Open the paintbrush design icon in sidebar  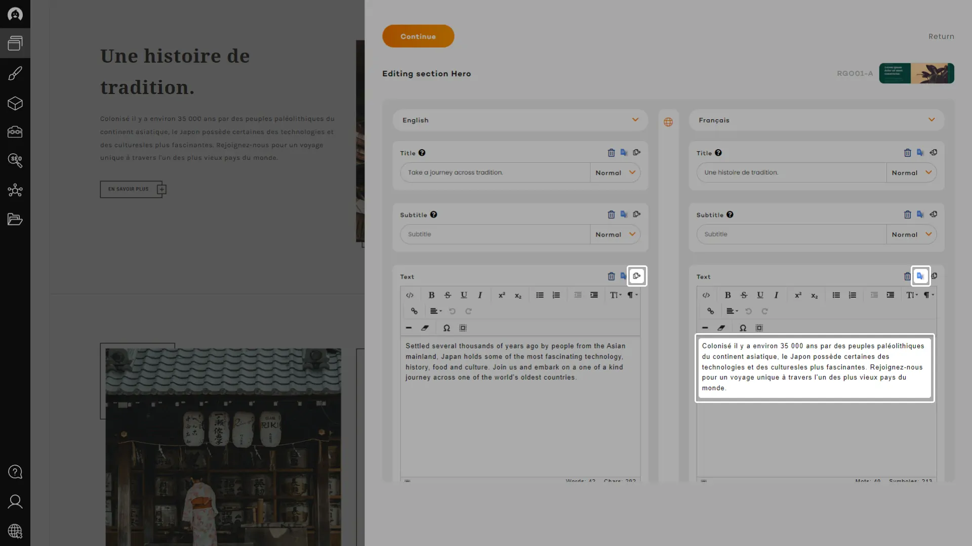(15, 74)
